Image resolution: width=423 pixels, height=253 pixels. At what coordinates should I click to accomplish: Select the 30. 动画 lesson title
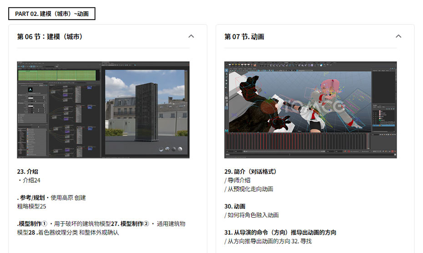pyautogui.click(x=235, y=206)
